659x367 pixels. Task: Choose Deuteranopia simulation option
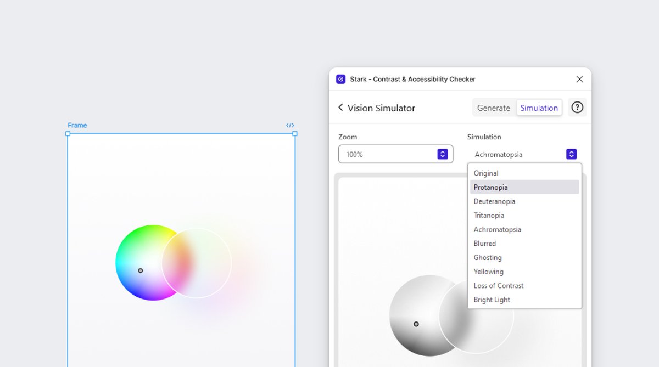524,201
